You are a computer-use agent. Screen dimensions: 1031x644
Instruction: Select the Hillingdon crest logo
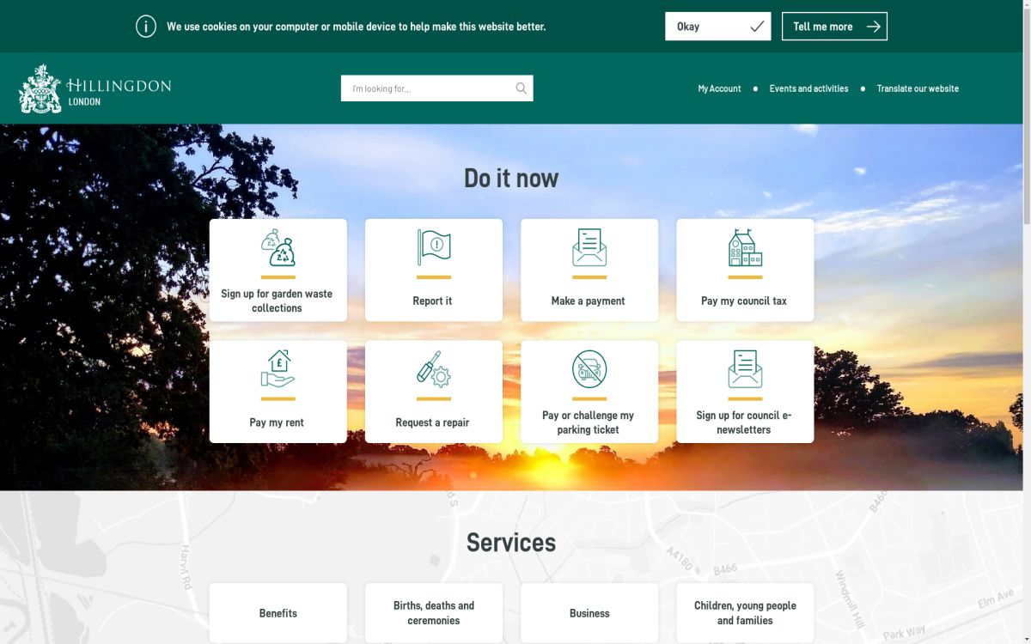[x=40, y=87]
